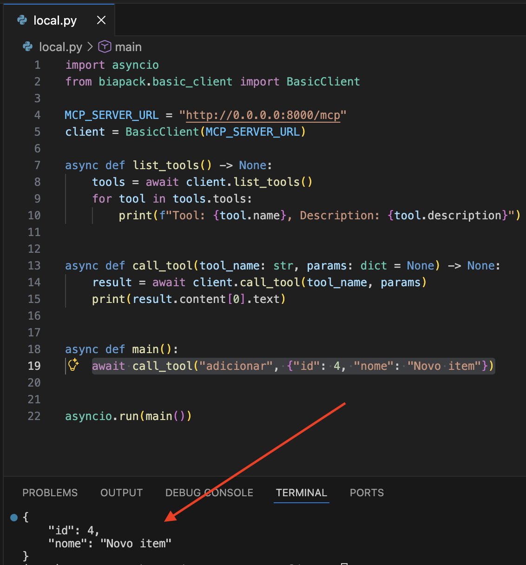Place cursor on asyncio.run(main()) line

(128, 416)
